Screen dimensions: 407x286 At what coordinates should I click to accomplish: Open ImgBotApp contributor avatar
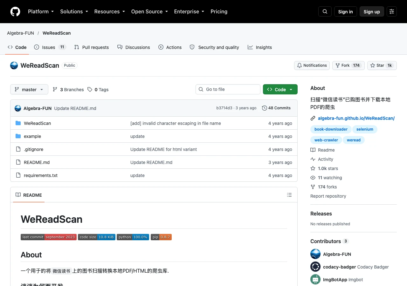click(315, 279)
